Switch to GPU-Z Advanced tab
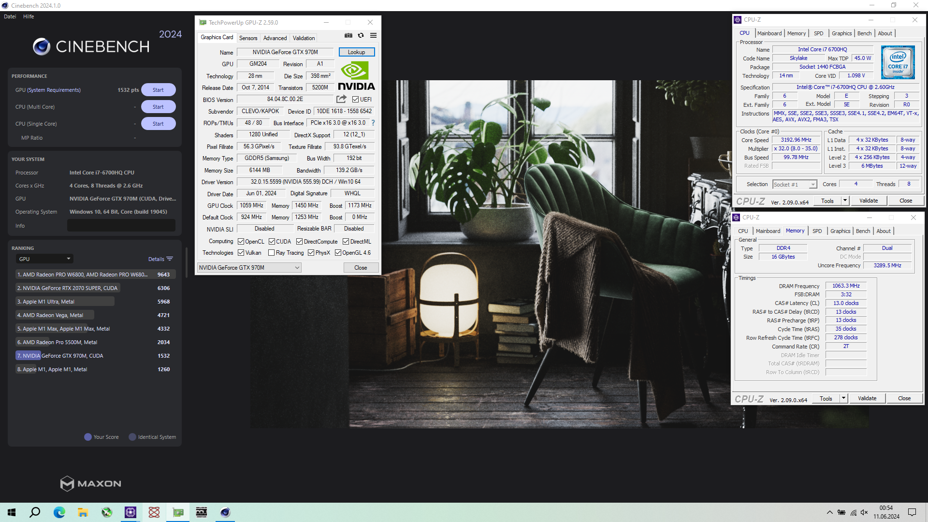This screenshot has width=928, height=522. click(x=275, y=38)
